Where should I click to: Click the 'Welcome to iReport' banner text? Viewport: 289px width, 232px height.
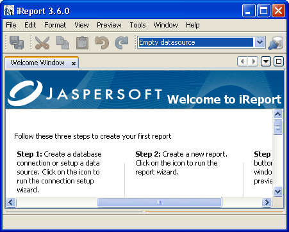(224, 99)
